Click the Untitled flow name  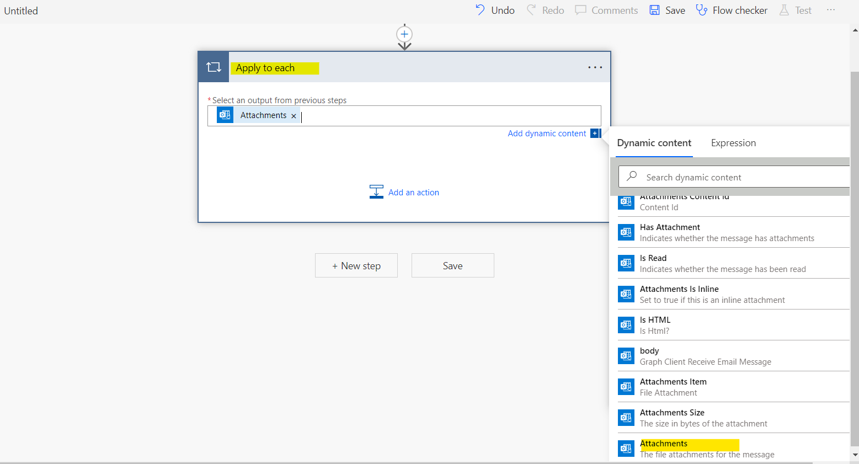point(21,10)
